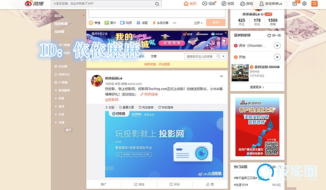Image resolution: width=326 pixels, height=190 pixels.
Task: Attach picture with 图片 icon
Action: [x=110, y=23]
